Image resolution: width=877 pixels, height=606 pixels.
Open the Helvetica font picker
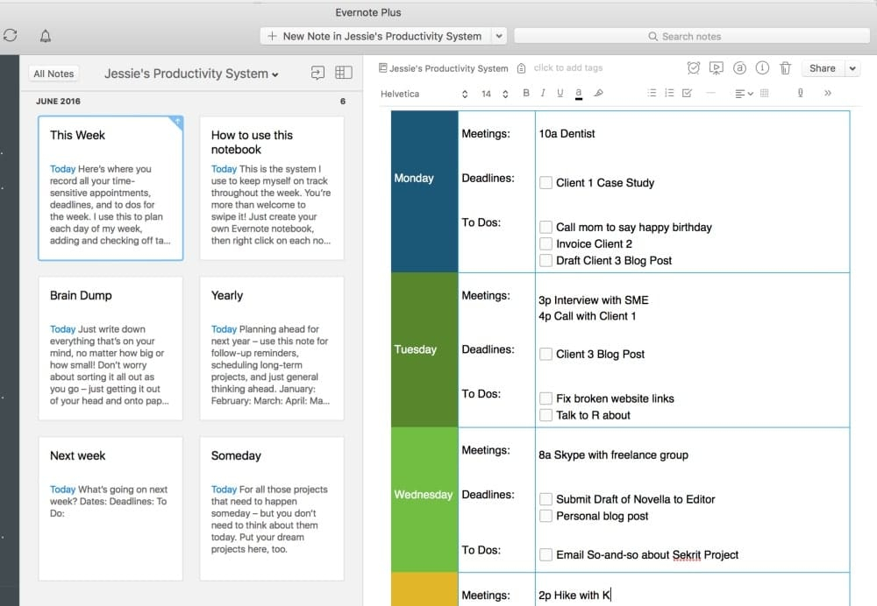pos(424,94)
